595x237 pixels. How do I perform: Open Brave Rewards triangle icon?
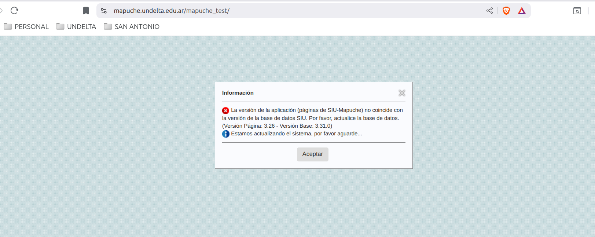(522, 11)
